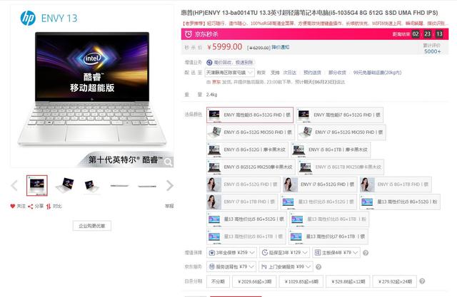The width and height of the screenshot is (457, 297).
Task: Click the 举报 report link
Action: 169,206
